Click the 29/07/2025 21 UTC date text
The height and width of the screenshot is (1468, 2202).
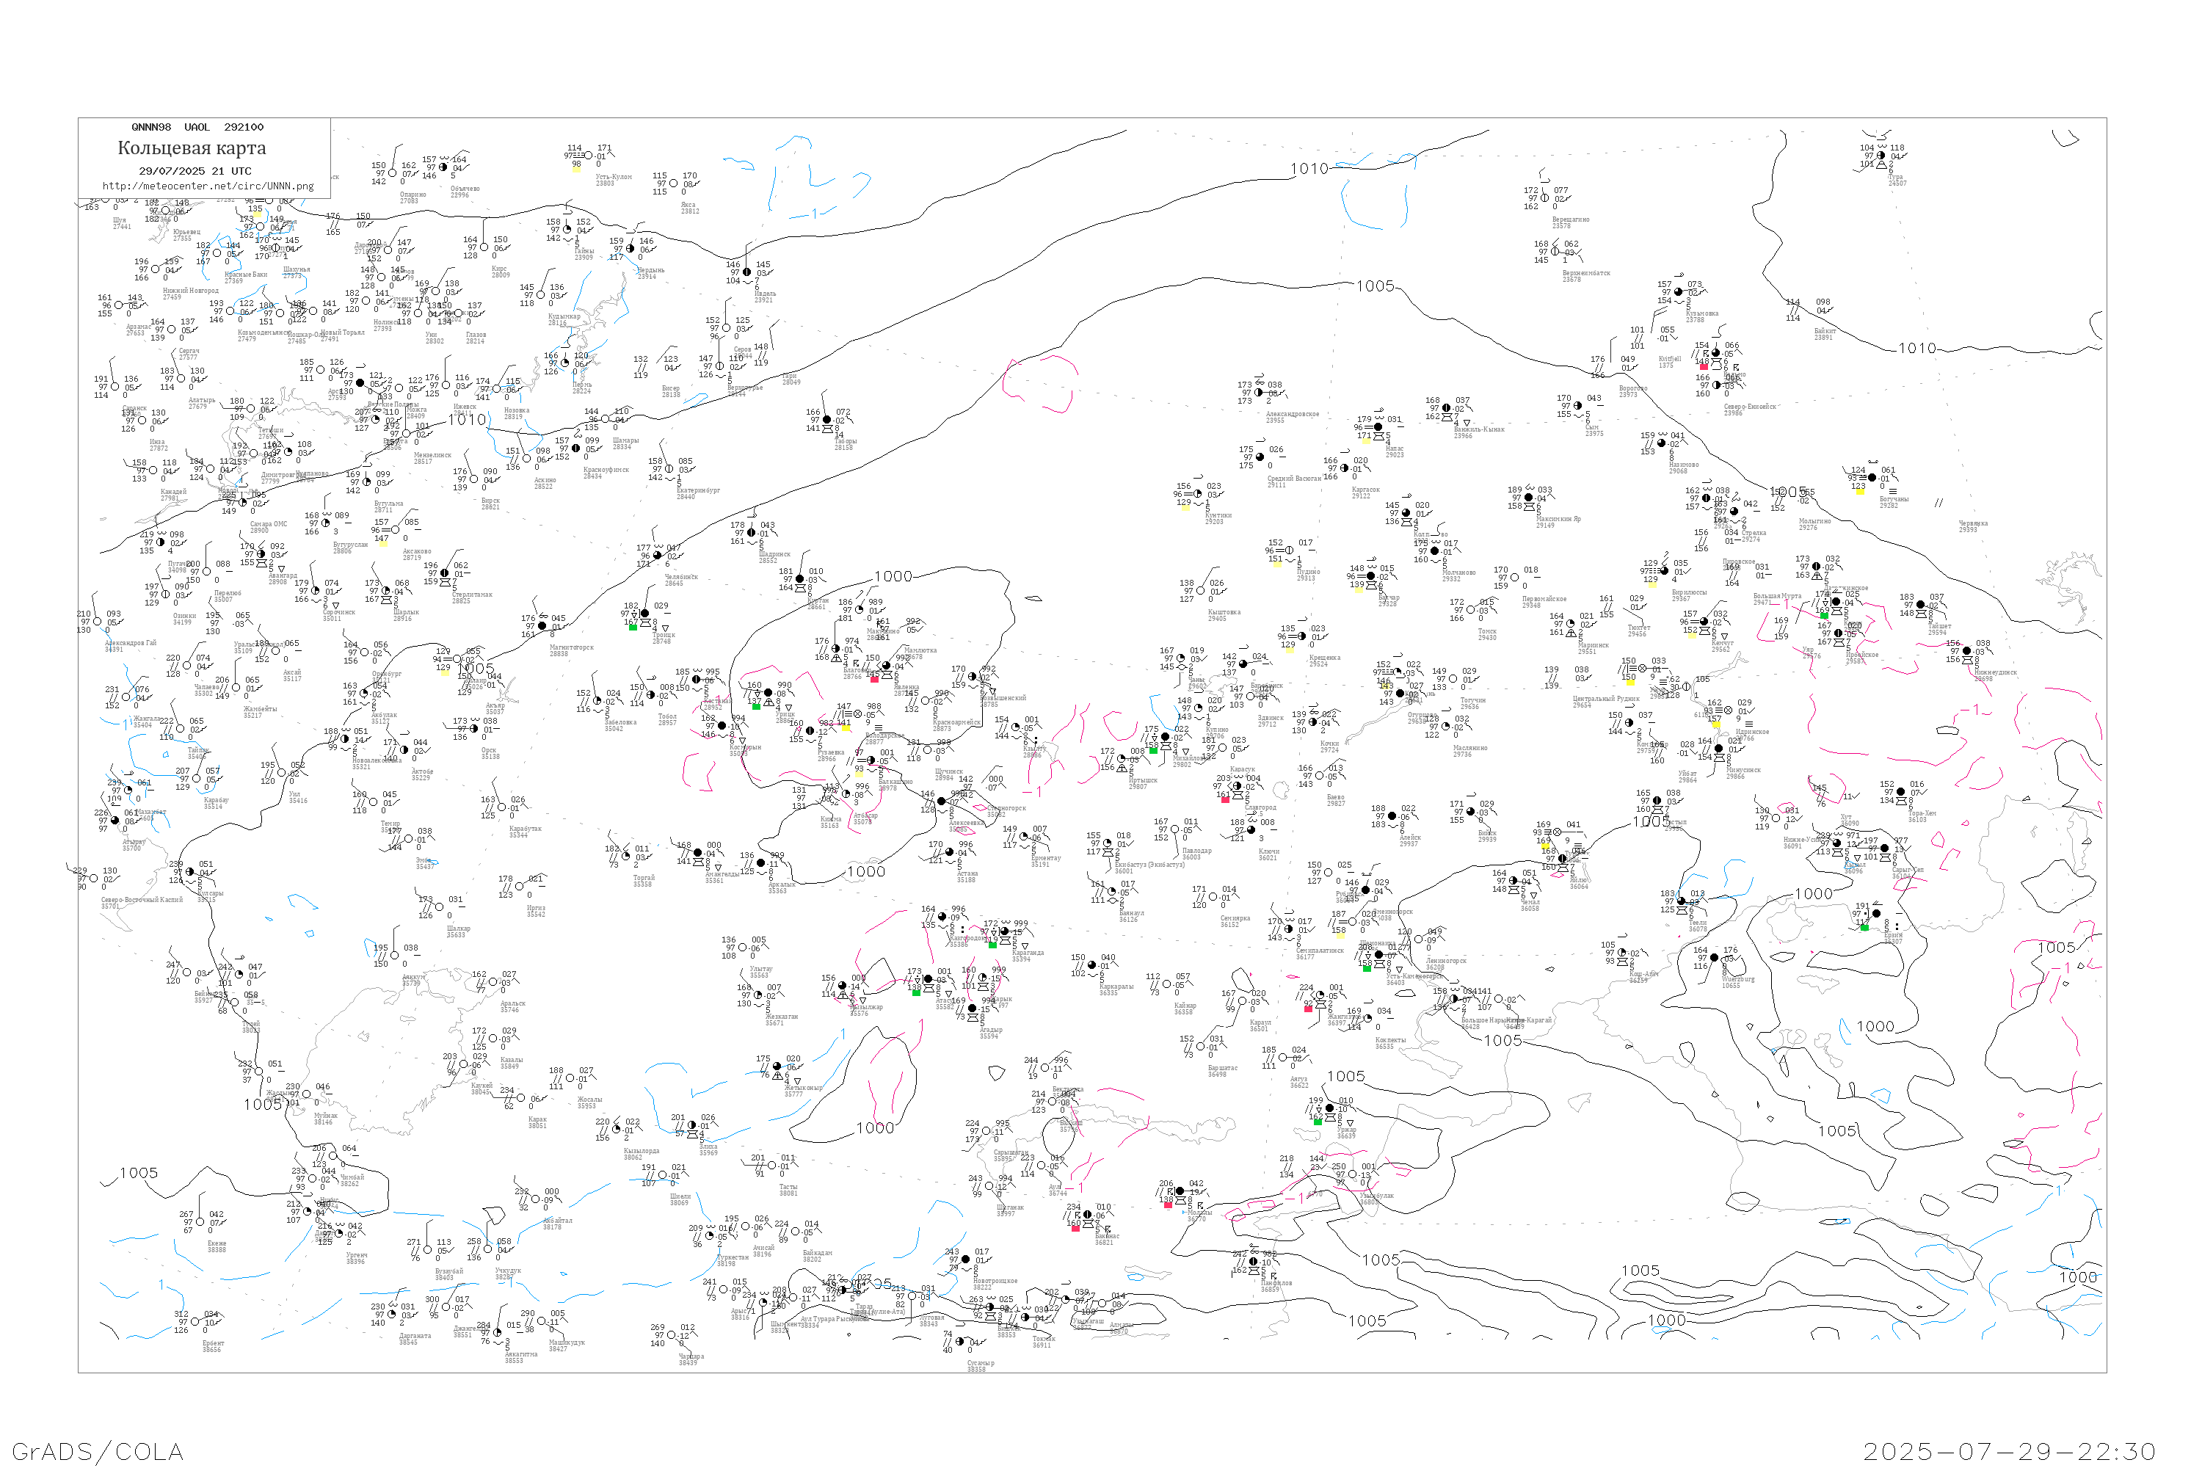(x=195, y=171)
